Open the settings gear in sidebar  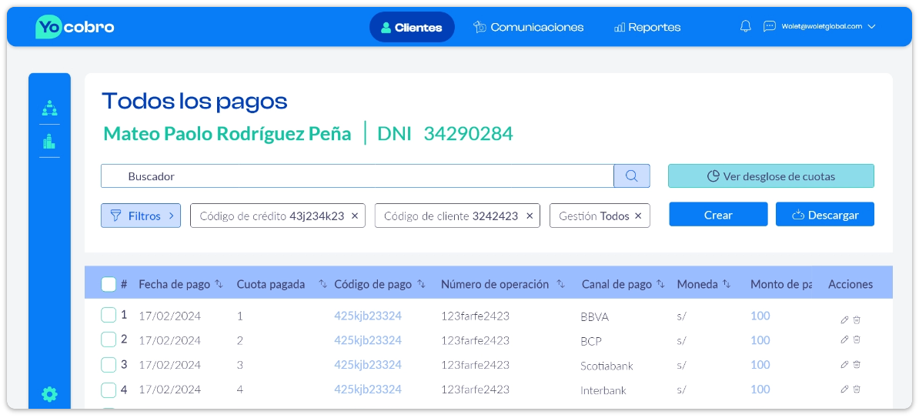(x=49, y=395)
